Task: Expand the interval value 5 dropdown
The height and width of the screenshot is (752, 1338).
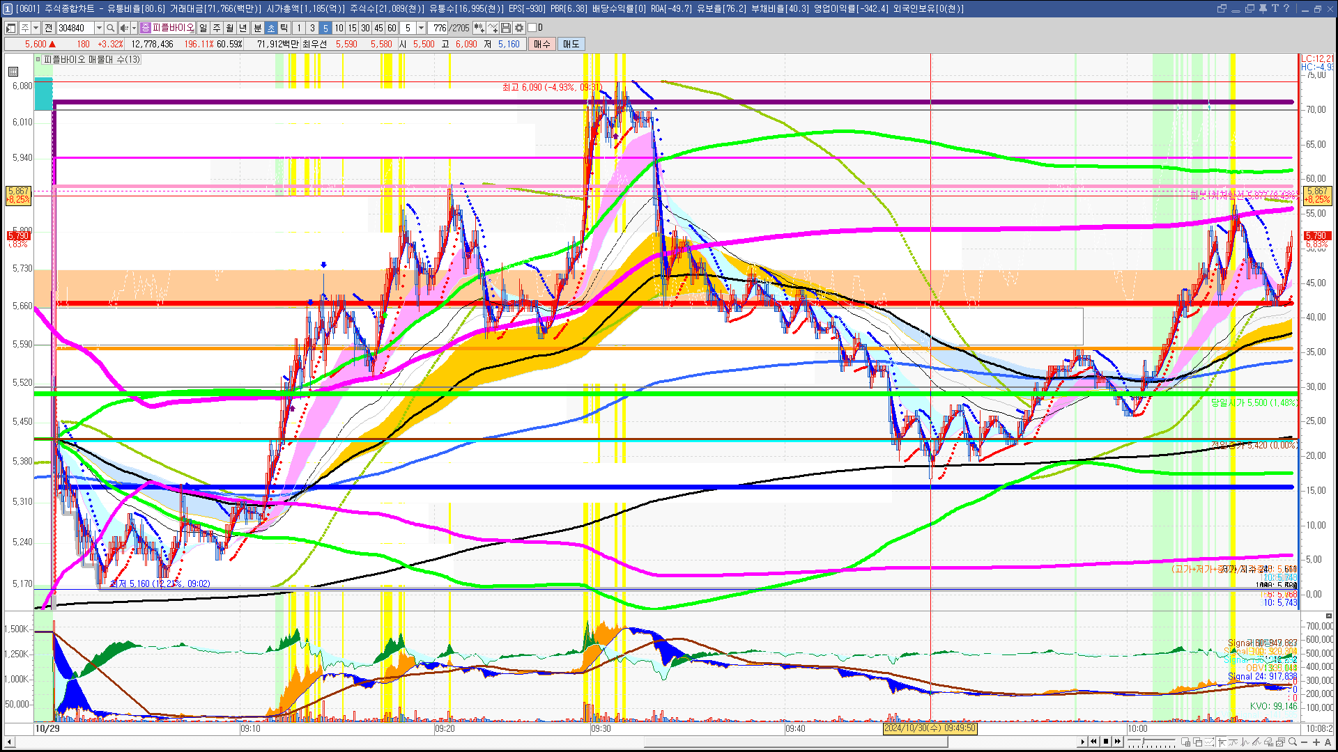Action: [421, 28]
